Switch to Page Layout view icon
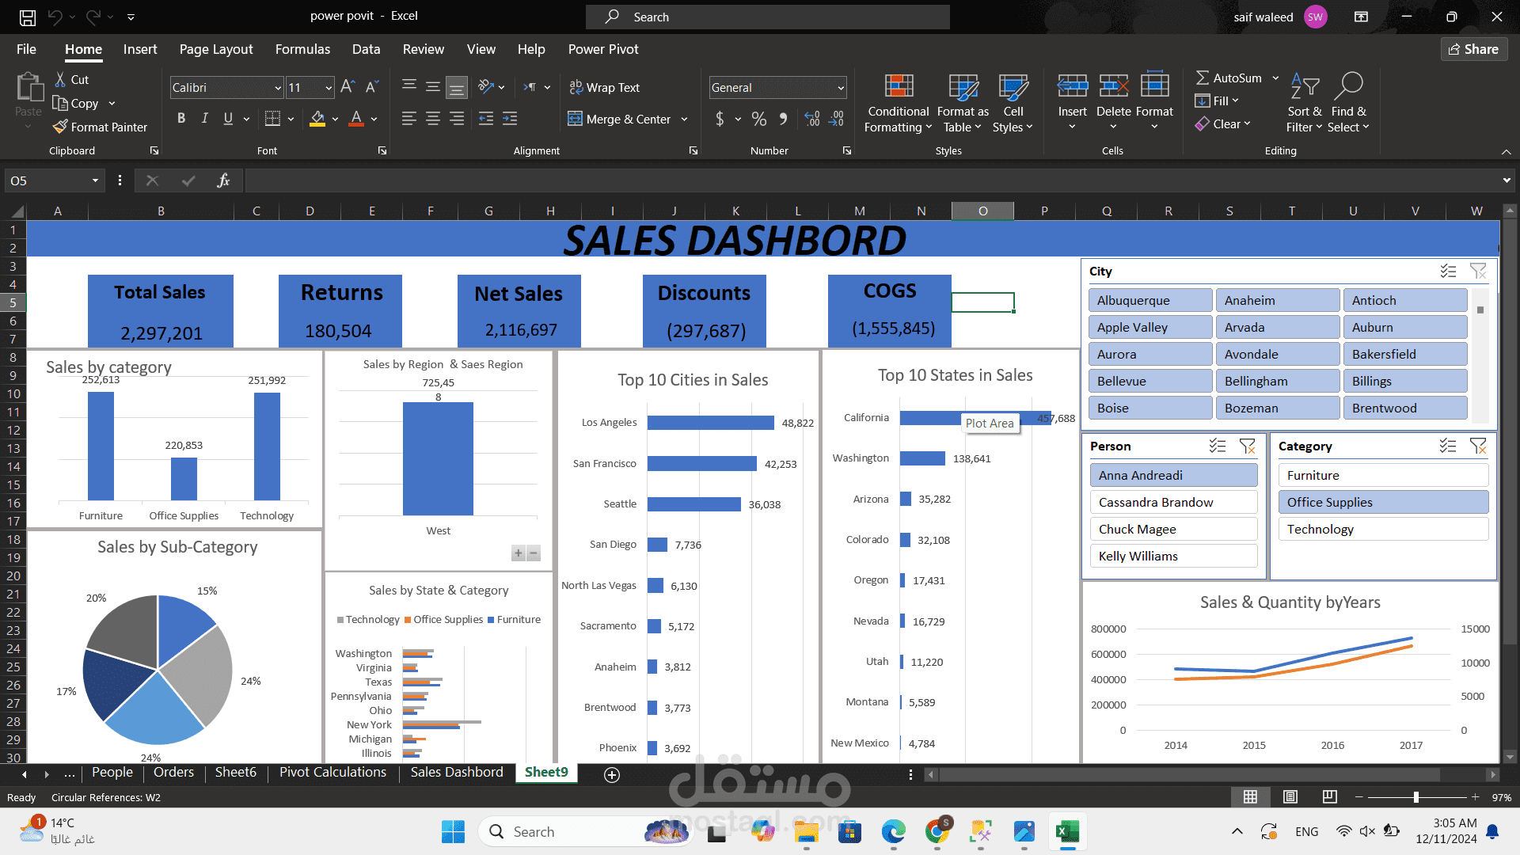Viewport: 1520px width, 855px height. click(1290, 797)
